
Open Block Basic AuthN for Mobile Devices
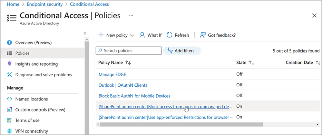pyautogui.click(x=134, y=96)
